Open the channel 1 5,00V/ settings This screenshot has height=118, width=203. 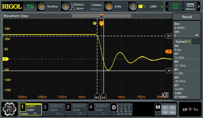[x=30, y=109]
